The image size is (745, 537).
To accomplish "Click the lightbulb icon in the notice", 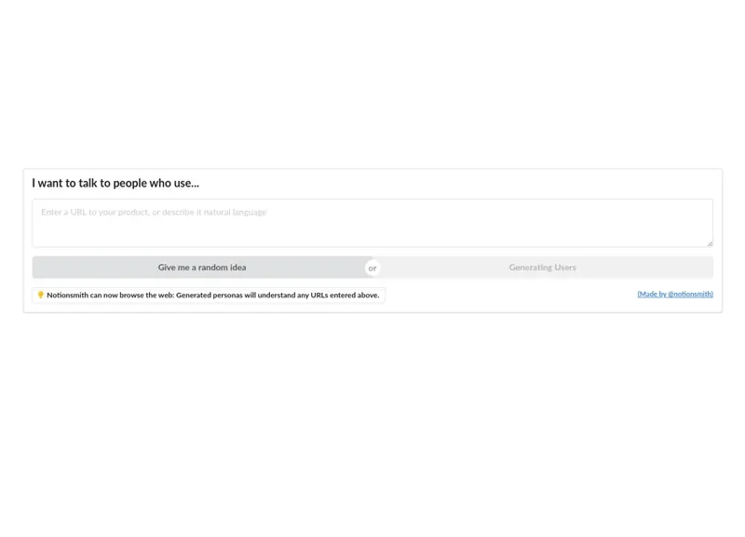I will pos(40,295).
